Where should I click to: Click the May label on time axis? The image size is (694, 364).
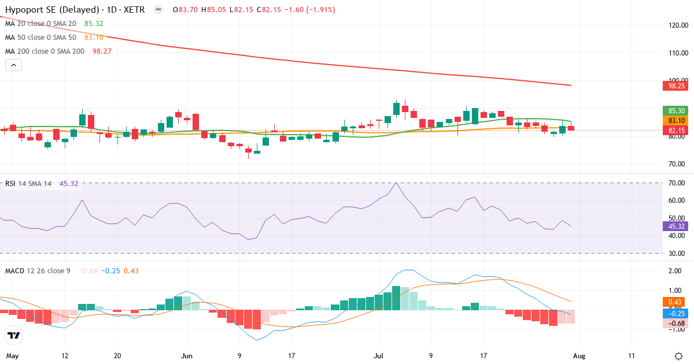coord(11,356)
